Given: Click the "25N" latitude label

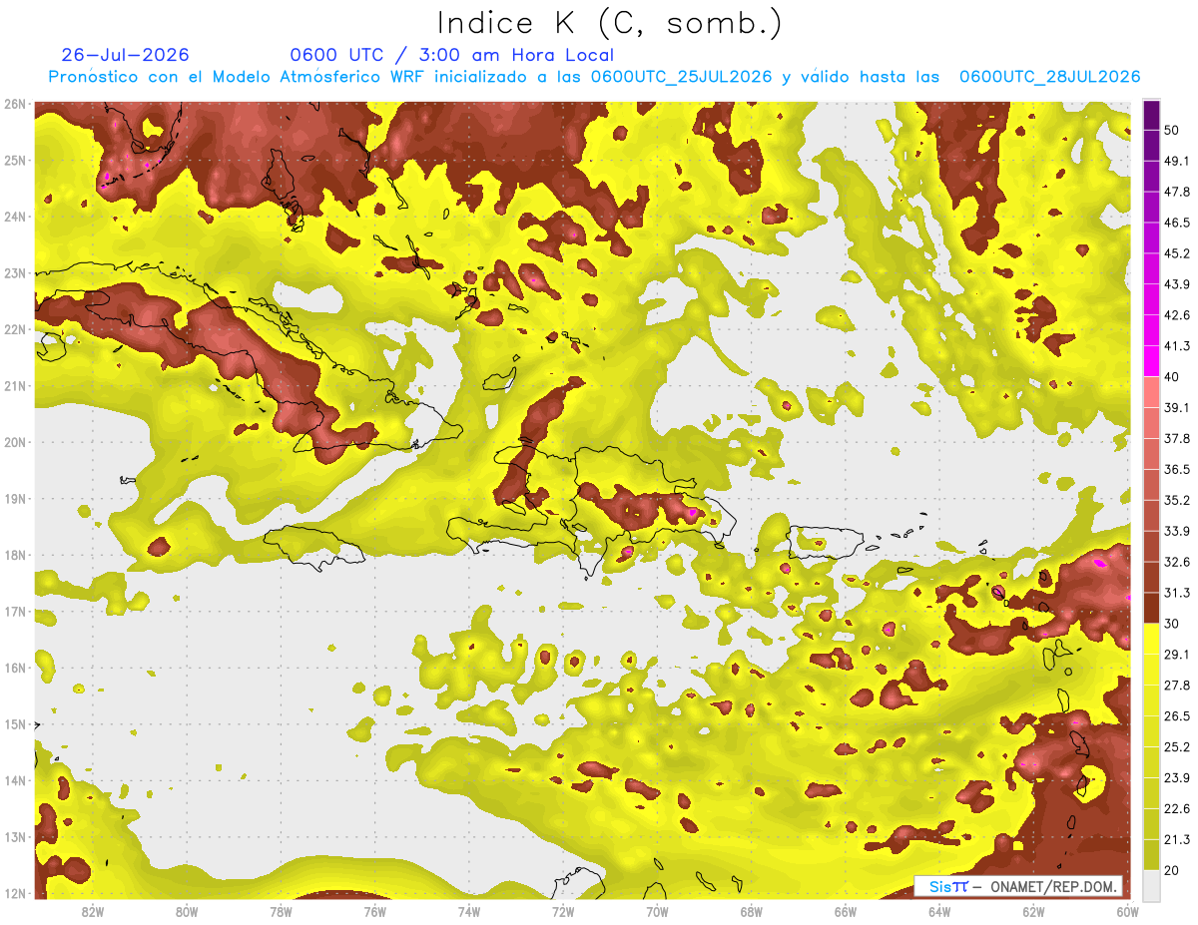Looking at the screenshot, I should click(15, 160).
